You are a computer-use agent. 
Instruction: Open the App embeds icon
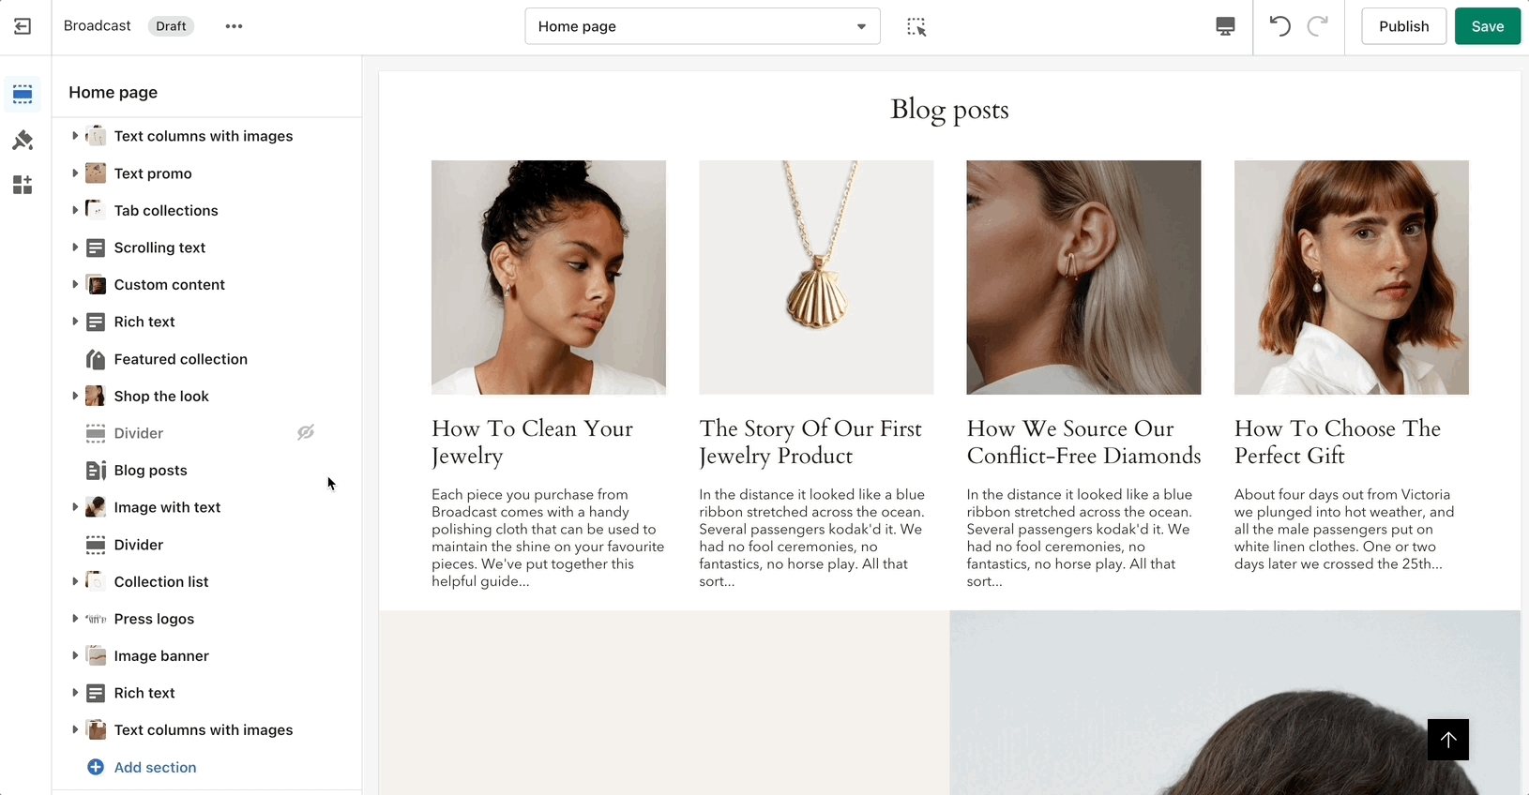(x=23, y=185)
